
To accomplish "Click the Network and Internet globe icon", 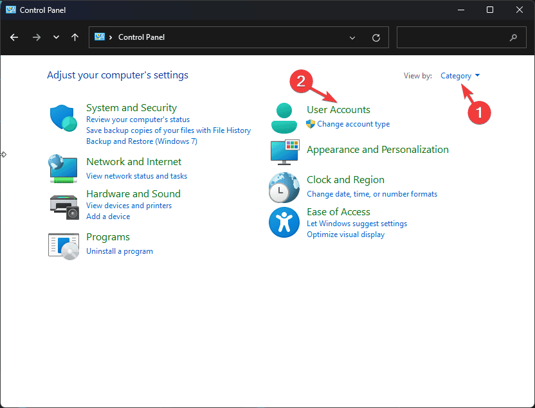I will tap(63, 168).
